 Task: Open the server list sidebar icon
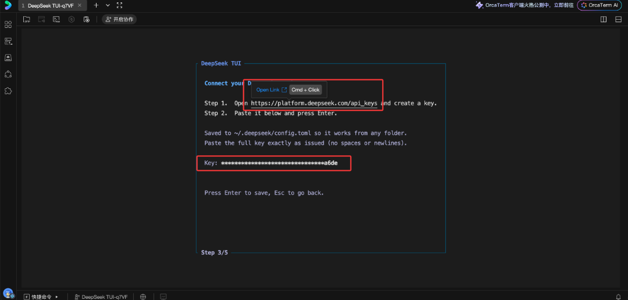(x=8, y=41)
